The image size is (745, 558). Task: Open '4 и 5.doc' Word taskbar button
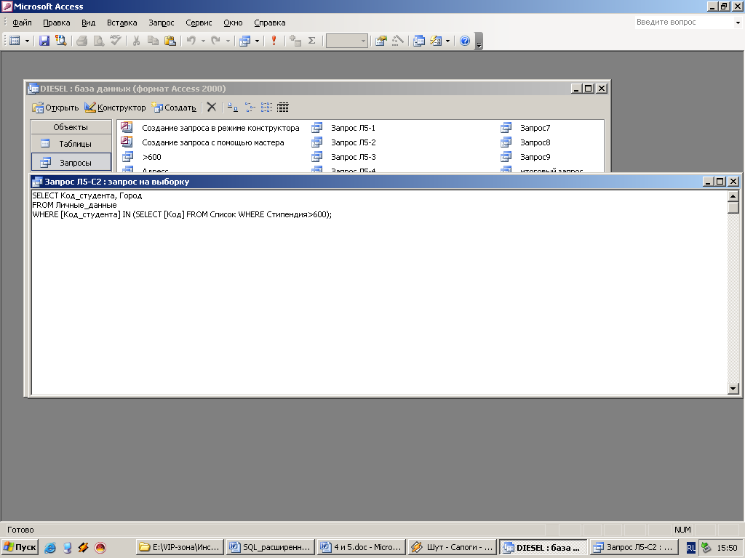click(x=361, y=547)
